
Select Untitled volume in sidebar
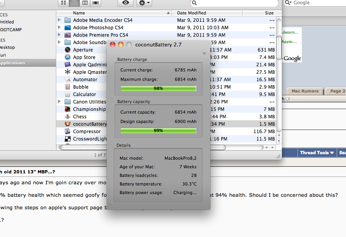28,22
